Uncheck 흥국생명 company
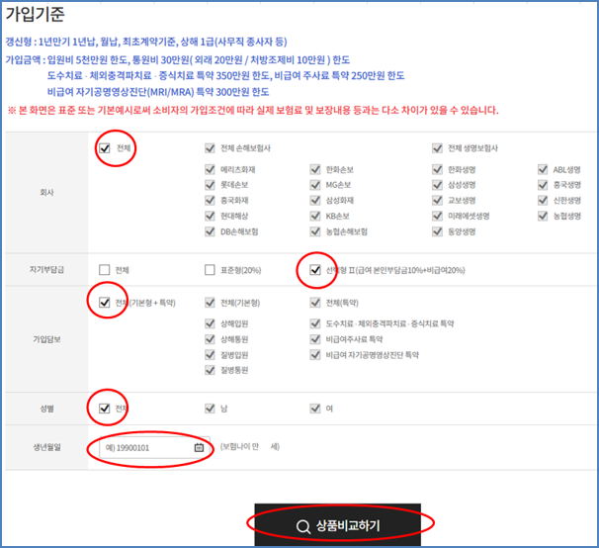 coord(543,185)
